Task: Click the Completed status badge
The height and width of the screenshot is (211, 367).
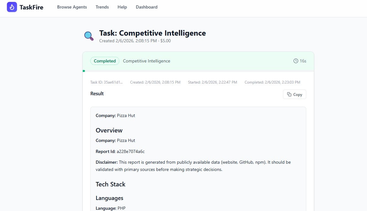Action: click(x=104, y=61)
